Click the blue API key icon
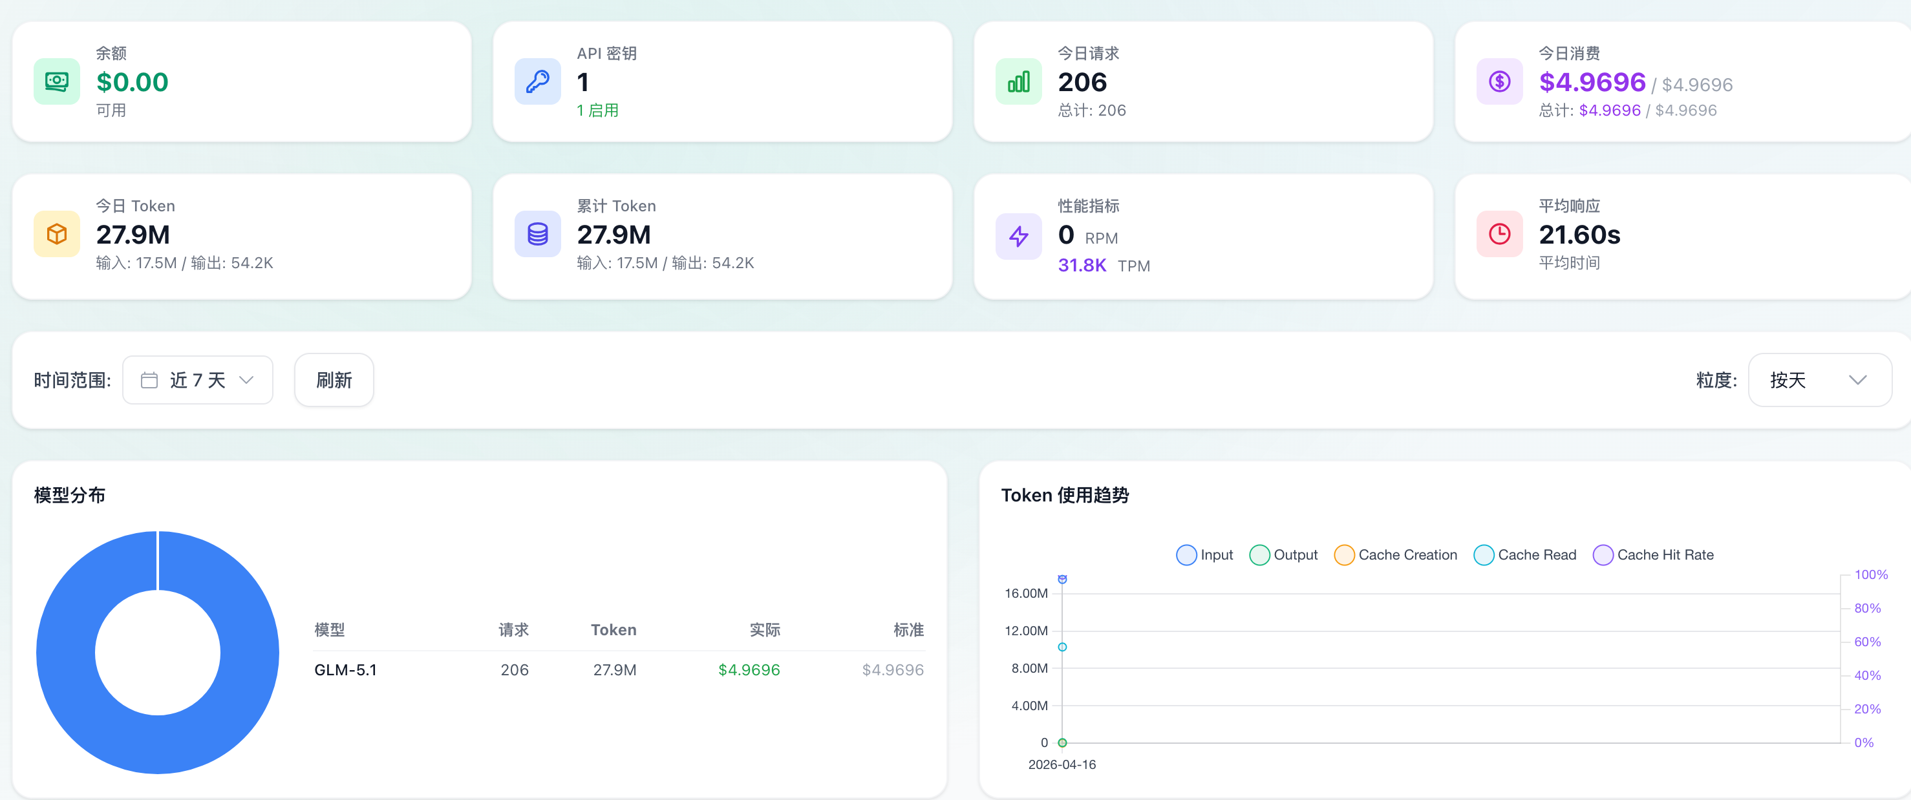This screenshot has width=1911, height=800. point(537,81)
